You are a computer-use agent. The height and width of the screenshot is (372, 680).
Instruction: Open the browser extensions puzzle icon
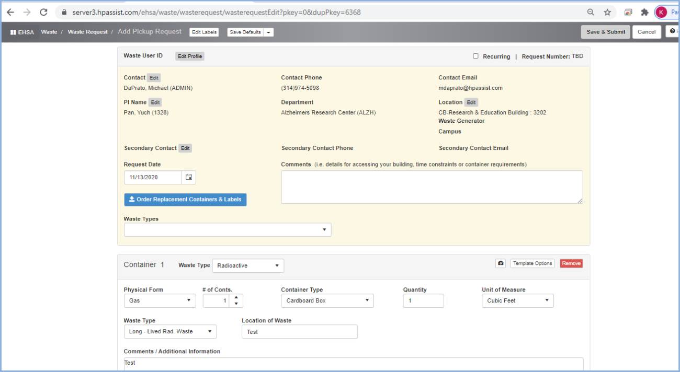click(x=644, y=12)
